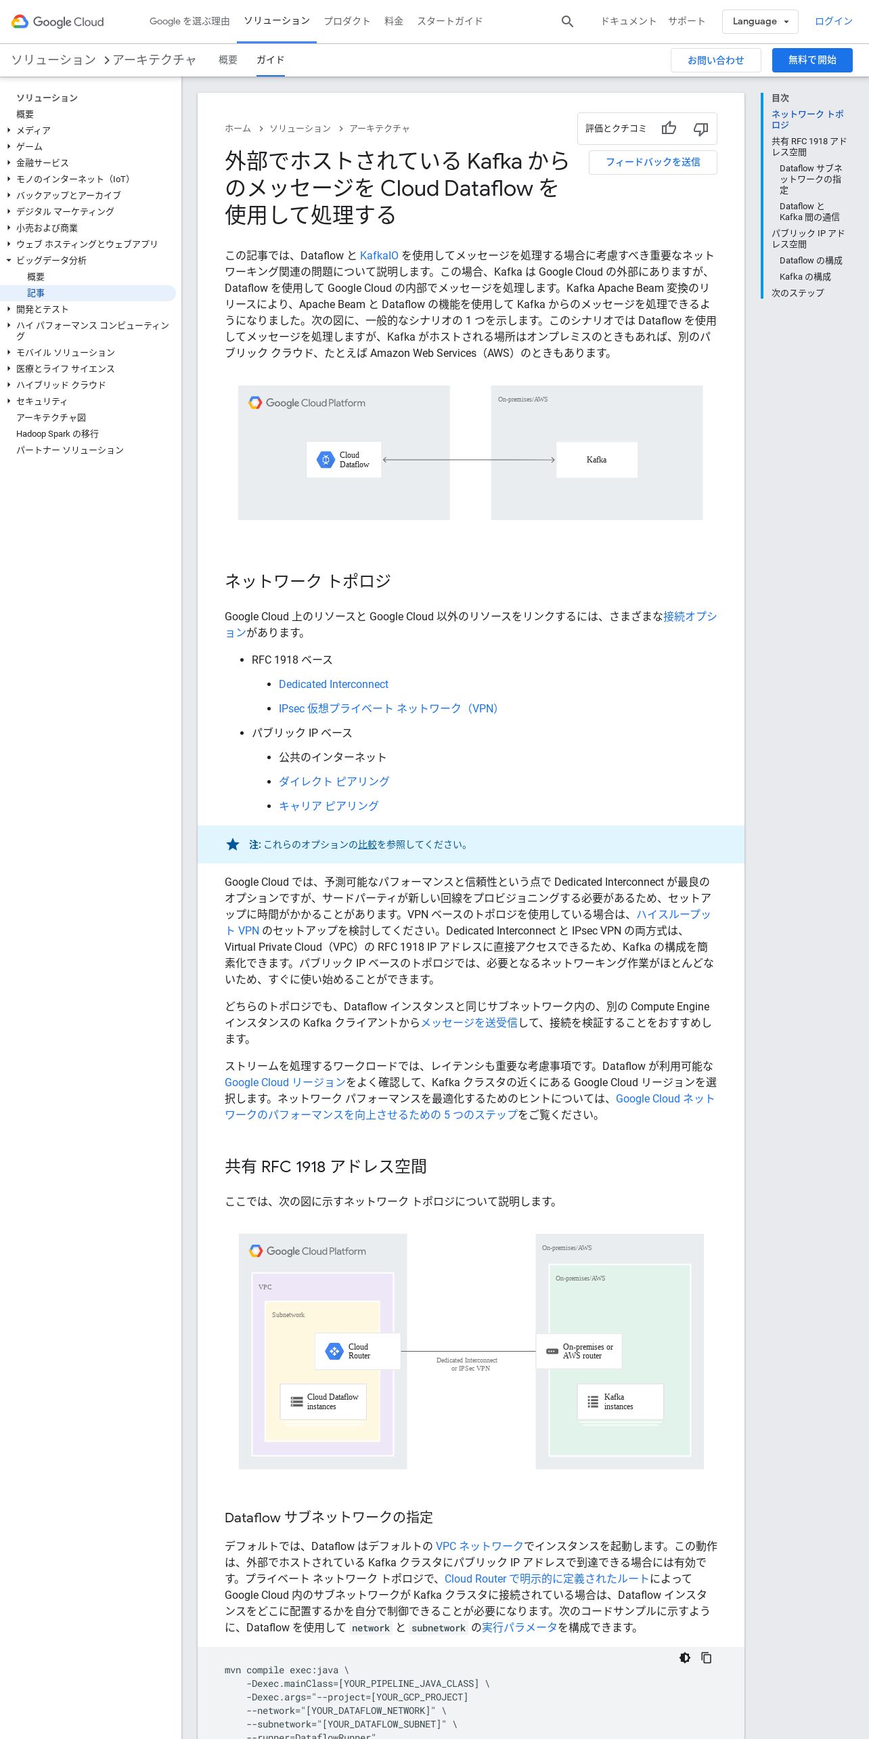Click the Google Cloud logo

58,22
